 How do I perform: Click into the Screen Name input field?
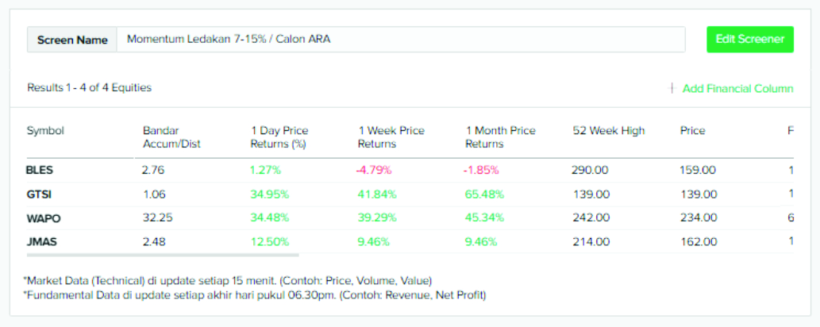click(x=401, y=40)
